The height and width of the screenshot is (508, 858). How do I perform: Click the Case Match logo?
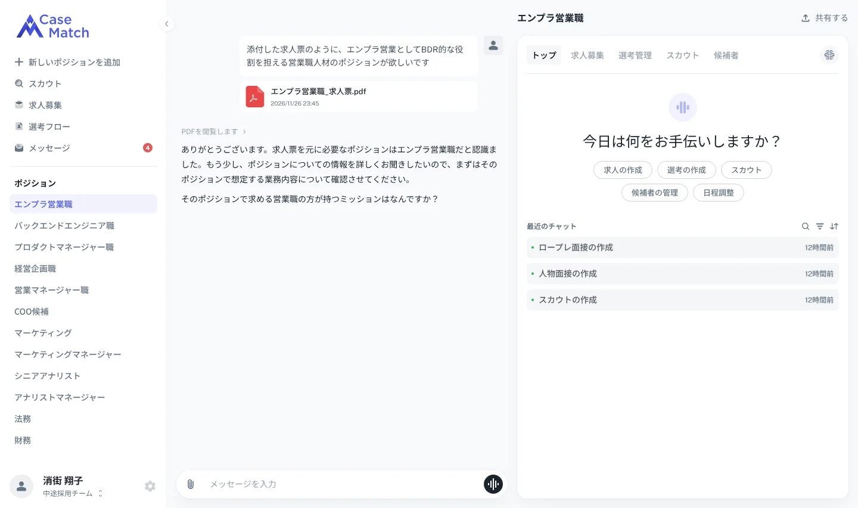pyautogui.click(x=53, y=26)
